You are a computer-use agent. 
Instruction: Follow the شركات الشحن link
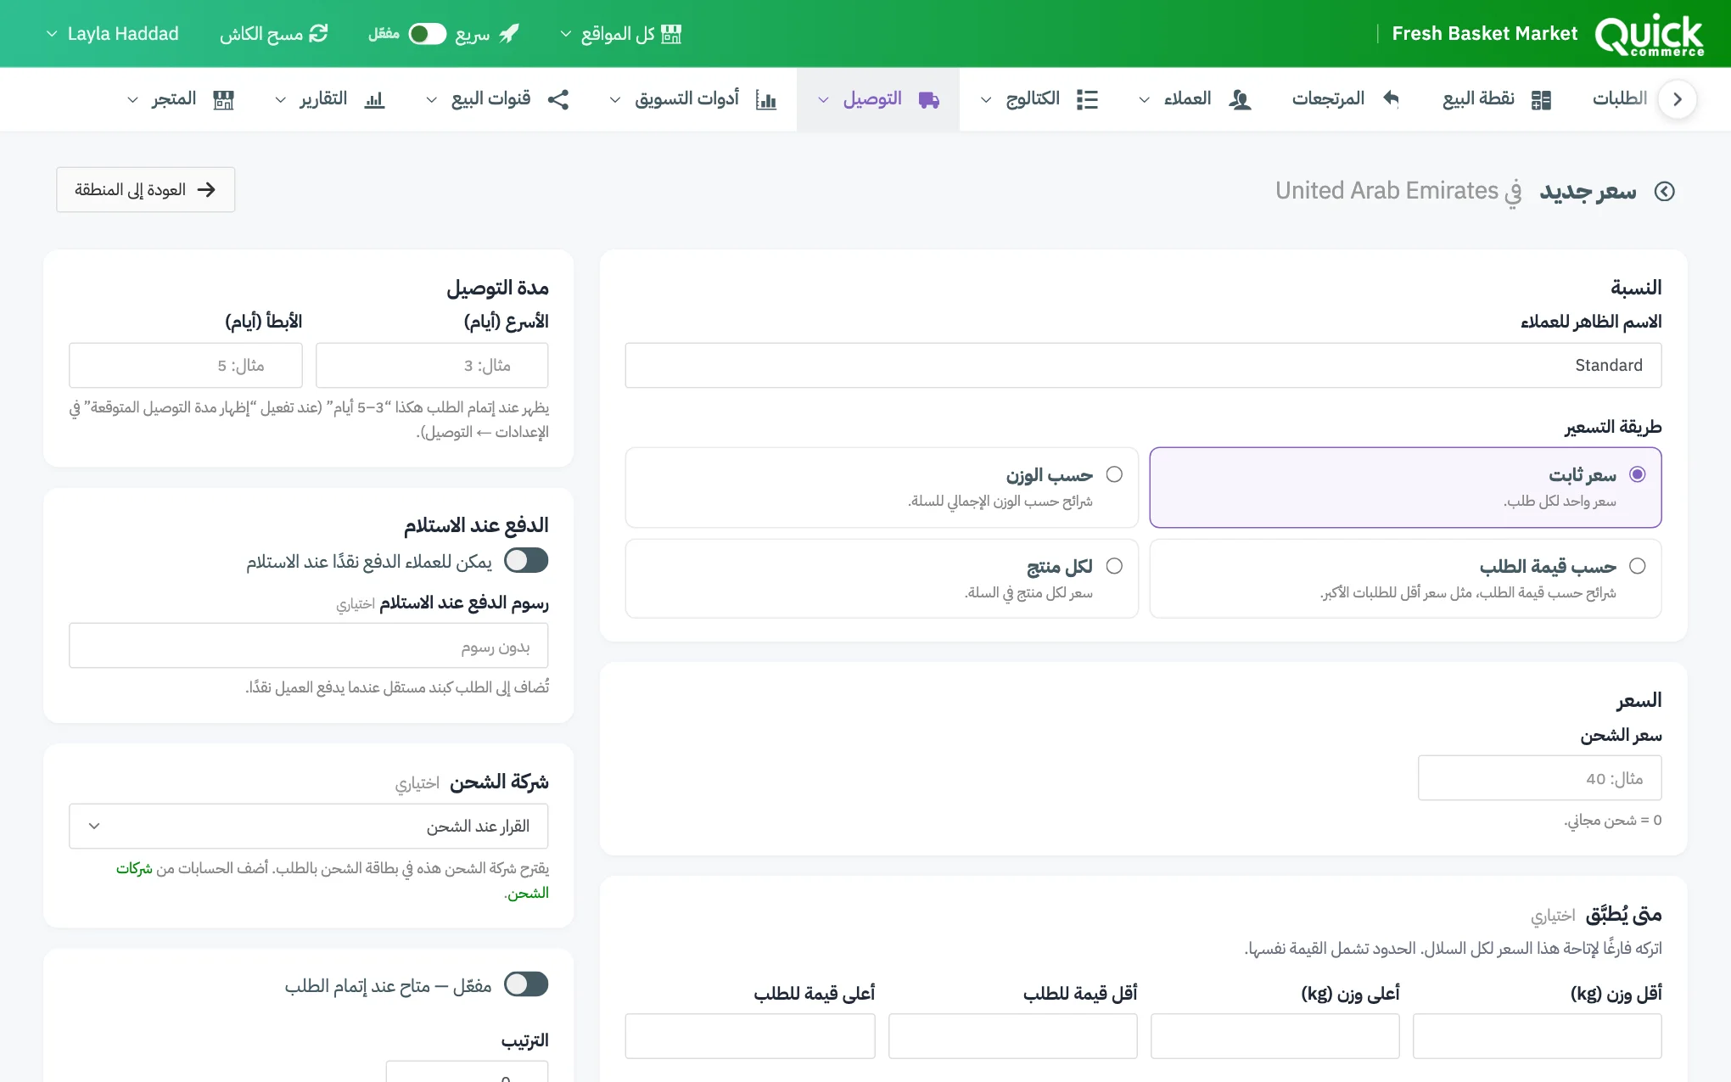pos(134,869)
